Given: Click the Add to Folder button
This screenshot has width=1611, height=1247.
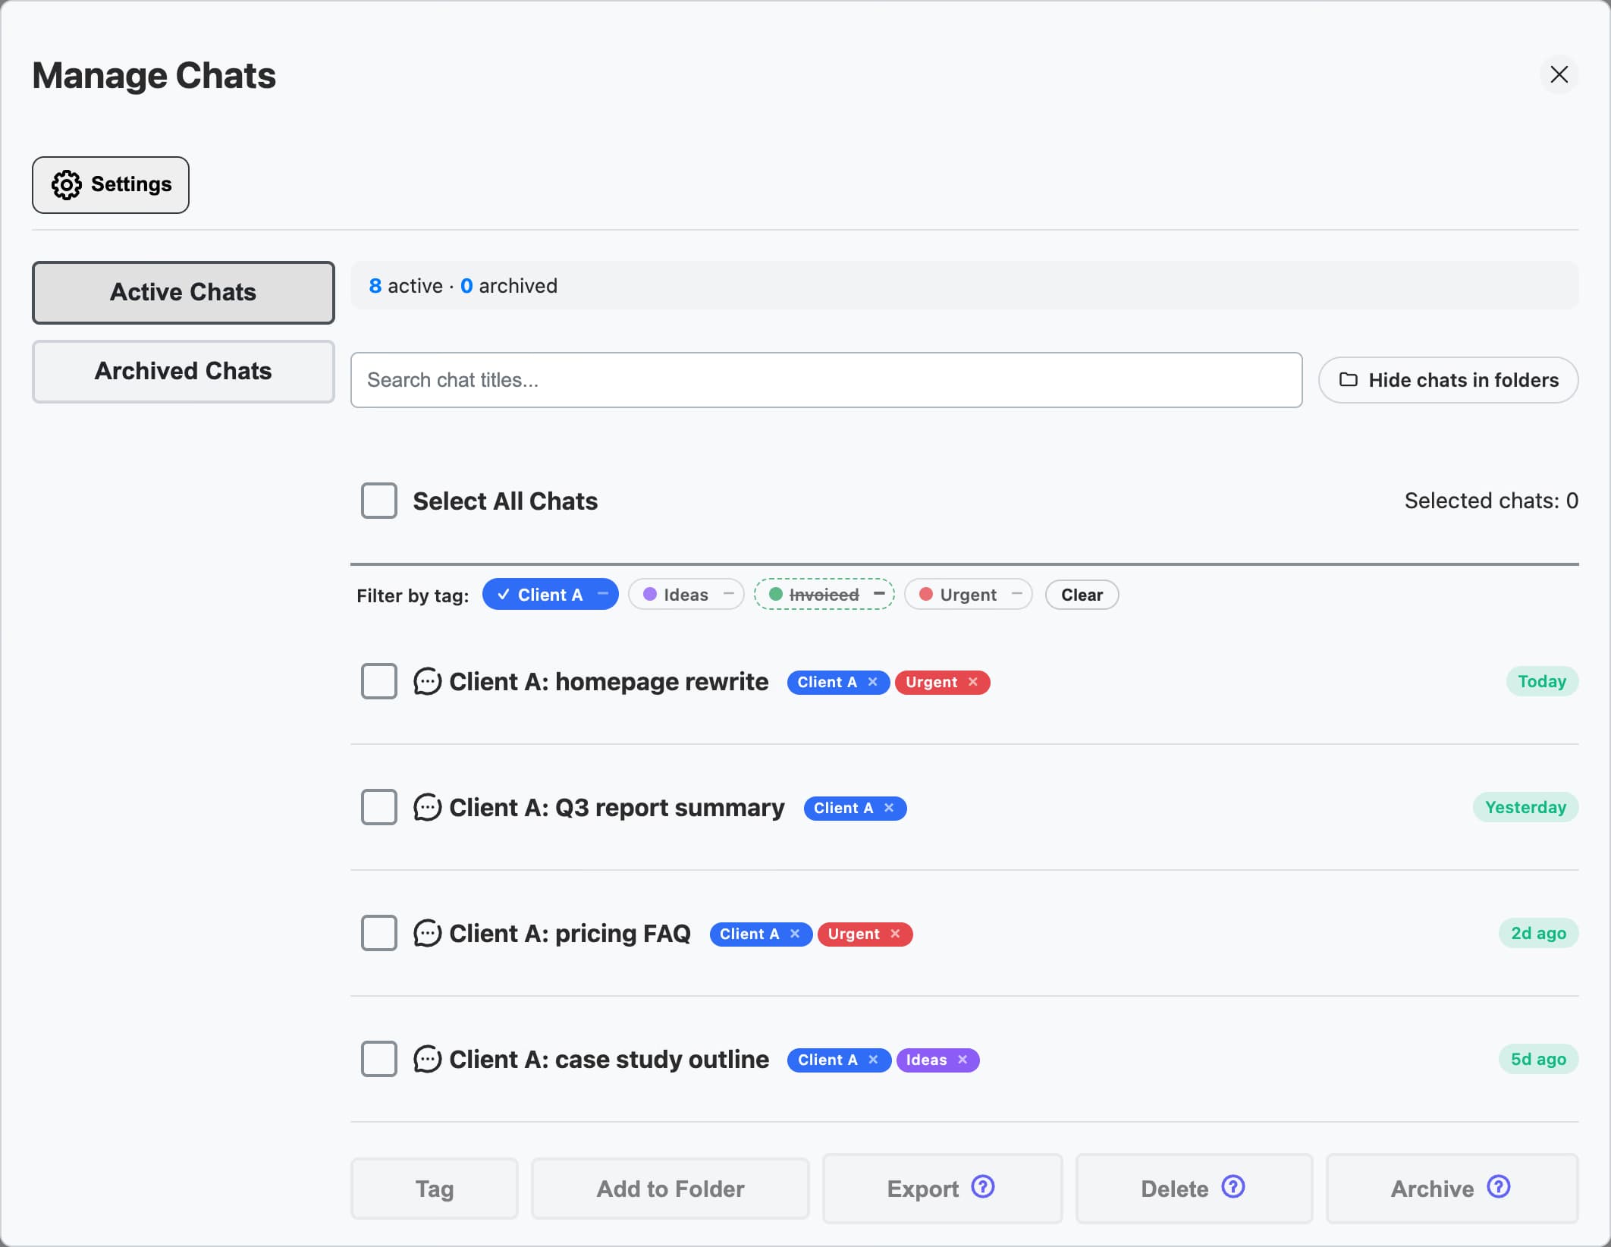Looking at the screenshot, I should point(670,1189).
